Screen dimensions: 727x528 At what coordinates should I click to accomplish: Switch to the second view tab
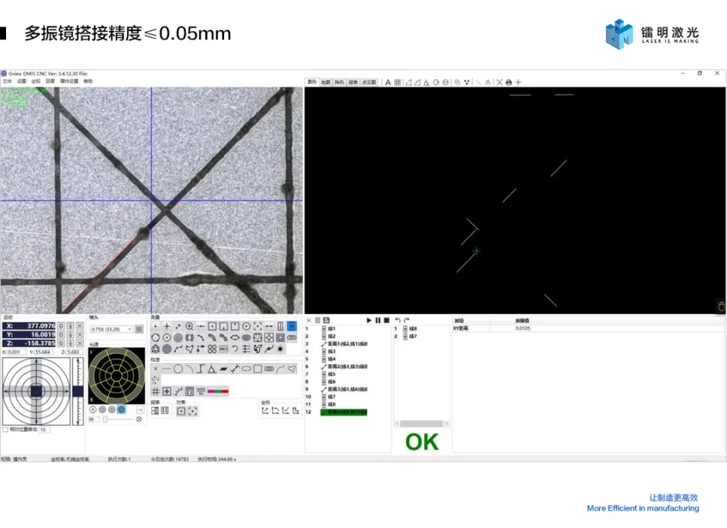326,82
